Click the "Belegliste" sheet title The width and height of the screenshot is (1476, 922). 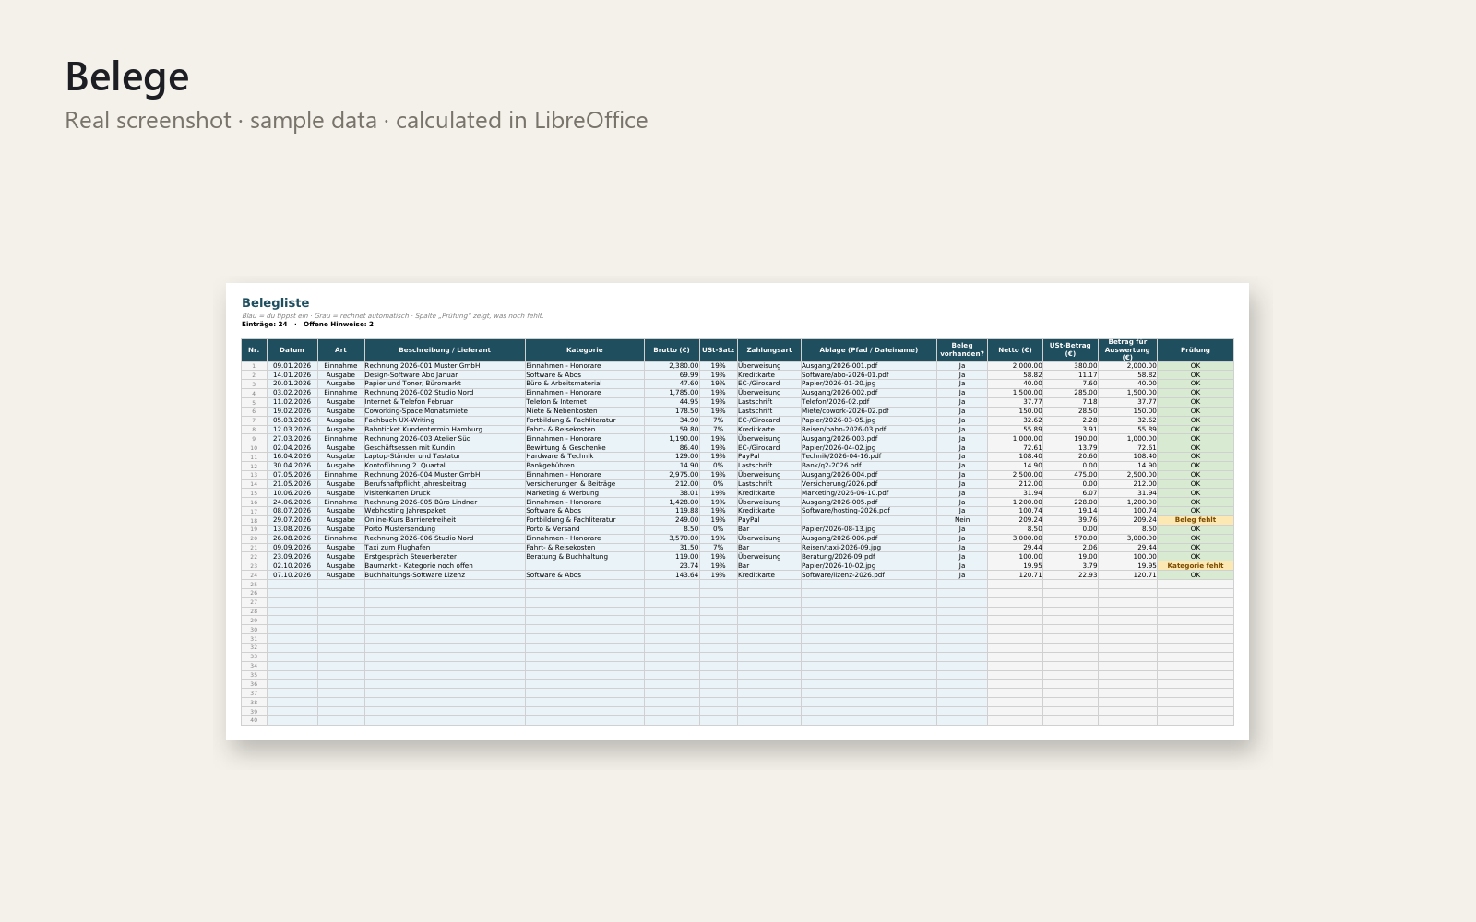click(275, 302)
